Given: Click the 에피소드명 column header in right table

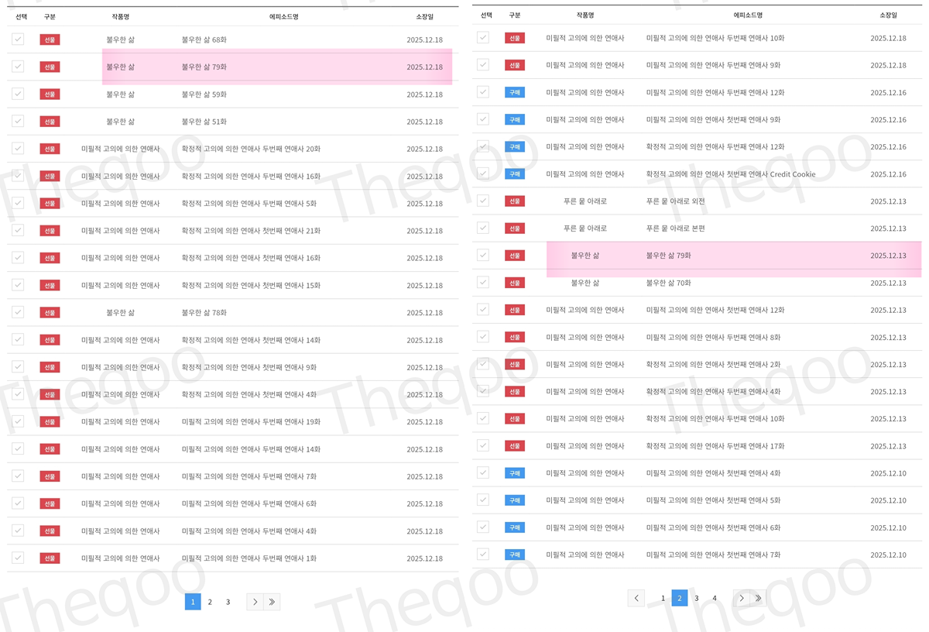Looking at the screenshot, I should [x=748, y=15].
